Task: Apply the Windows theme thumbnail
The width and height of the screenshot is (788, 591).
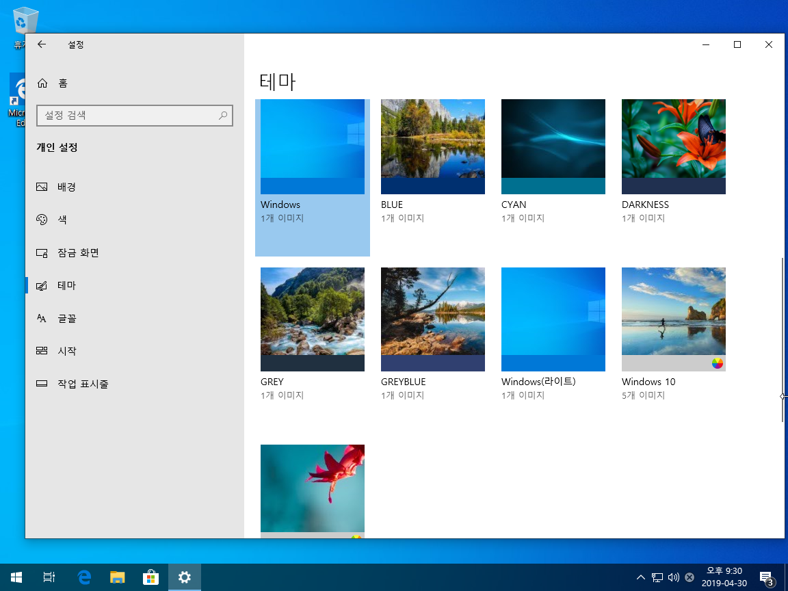Action: 313,147
